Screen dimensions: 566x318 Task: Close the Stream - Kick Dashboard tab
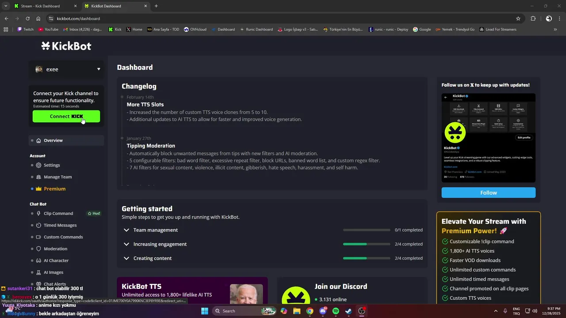(x=75, y=6)
